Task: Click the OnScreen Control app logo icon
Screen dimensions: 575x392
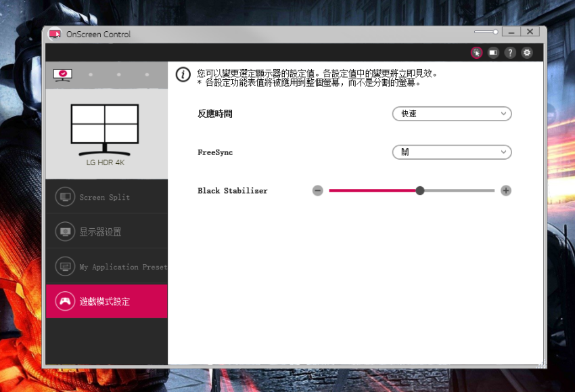Action: point(55,34)
